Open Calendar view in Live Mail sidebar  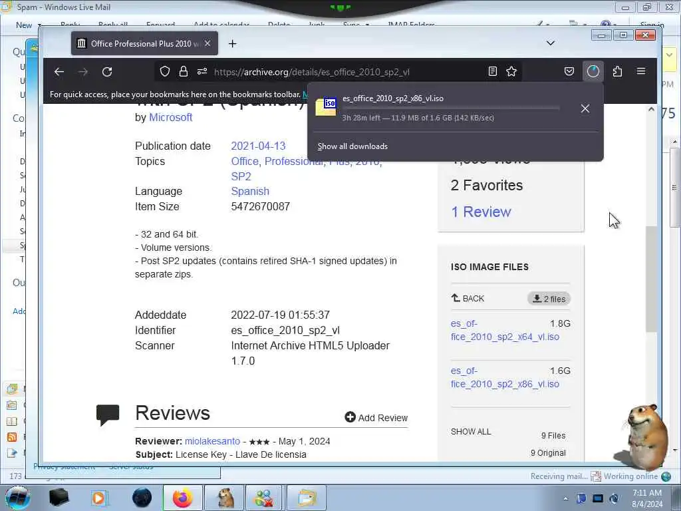pyautogui.click(x=12, y=405)
